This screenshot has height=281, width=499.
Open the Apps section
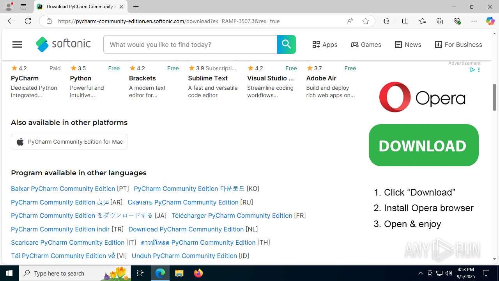325,44
